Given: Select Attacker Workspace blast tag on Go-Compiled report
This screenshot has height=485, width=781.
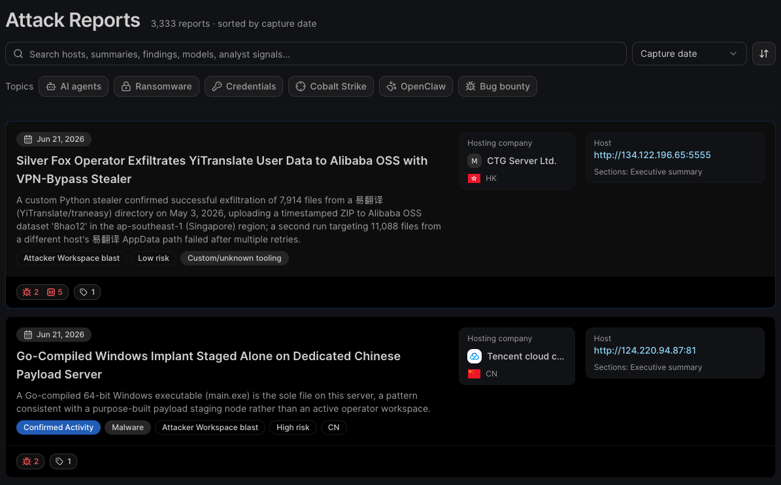Looking at the screenshot, I should (x=210, y=427).
